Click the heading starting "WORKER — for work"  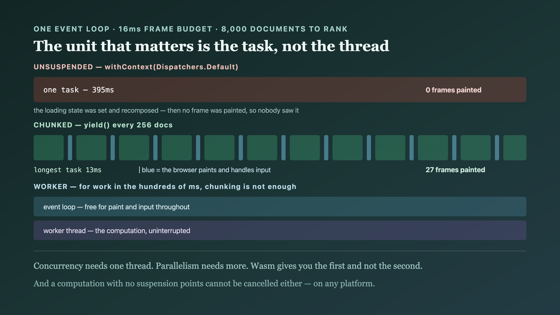(165, 187)
